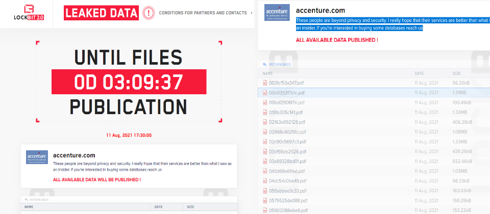Click PDF icon for 04dc54c0be49.pdf
Image resolution: width=490 pixels, height=214 pixels.
click(x=265, y=180)
